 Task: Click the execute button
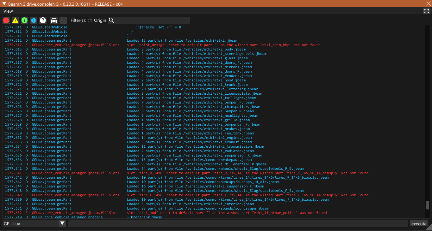[419, 224]
